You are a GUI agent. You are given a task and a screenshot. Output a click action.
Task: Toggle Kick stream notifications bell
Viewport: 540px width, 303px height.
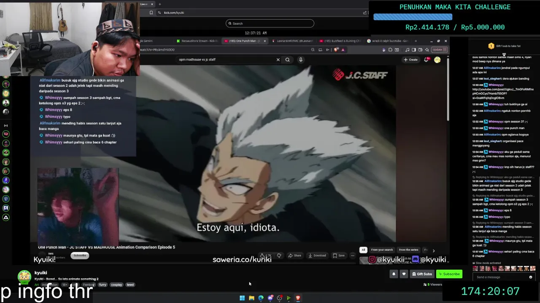tap(394, 274)
